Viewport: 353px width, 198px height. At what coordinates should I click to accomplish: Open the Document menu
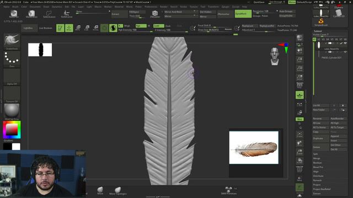(x=35, y=7)
